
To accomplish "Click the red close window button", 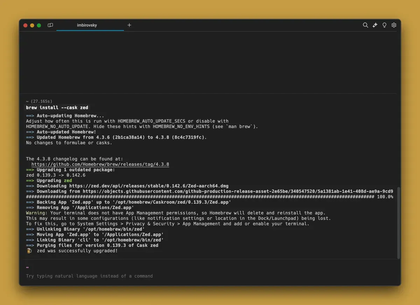I will coord(25,25).
